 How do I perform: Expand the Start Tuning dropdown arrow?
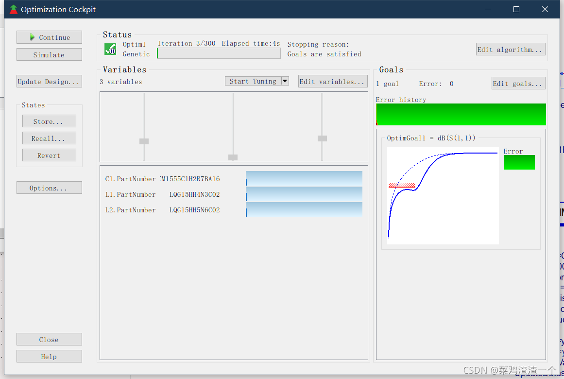285,81
